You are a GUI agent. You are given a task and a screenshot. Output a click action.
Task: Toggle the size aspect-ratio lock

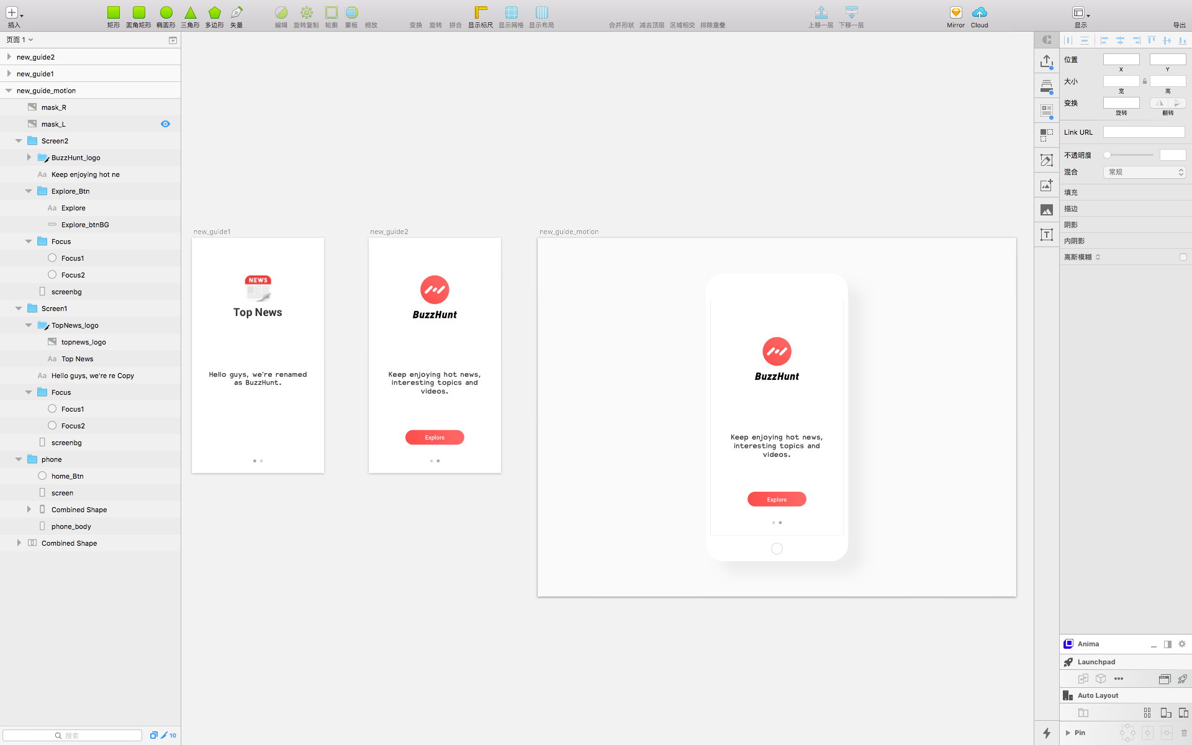[1145, 81]
